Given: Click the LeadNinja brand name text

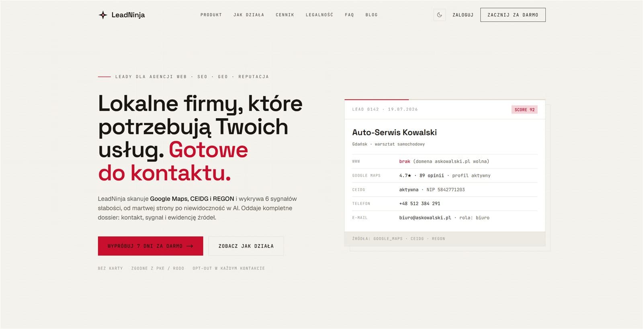Looking at the screenshot, I should click(128, 15).
